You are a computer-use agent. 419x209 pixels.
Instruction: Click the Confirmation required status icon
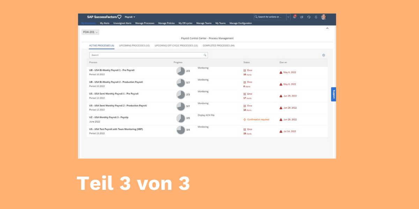[x=244, y=119]
